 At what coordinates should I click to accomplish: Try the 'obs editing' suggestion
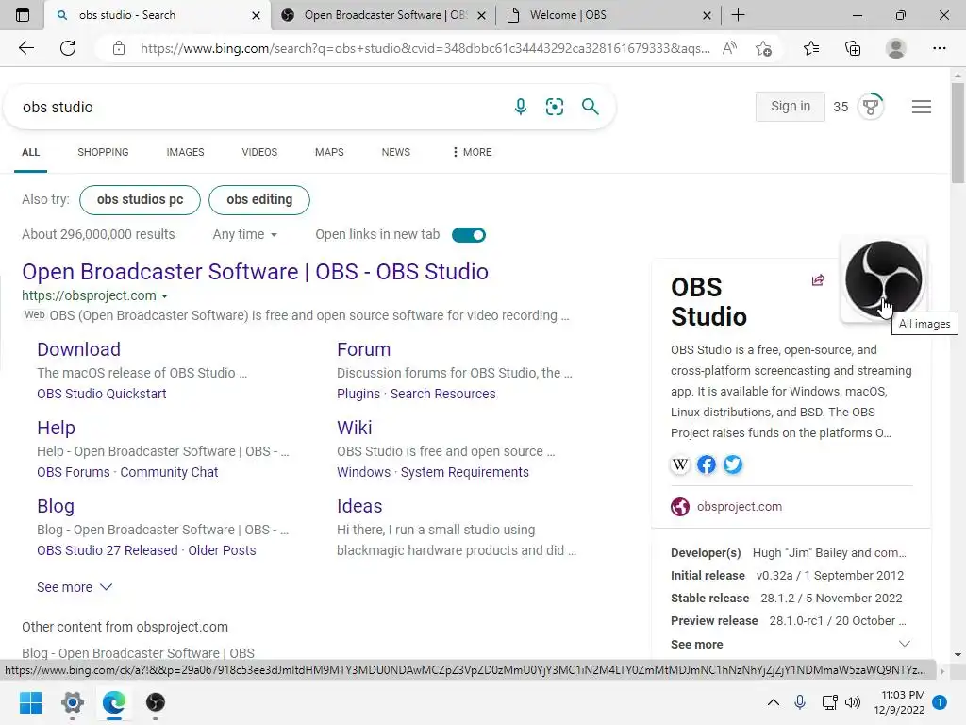click(x=259, y=200)
